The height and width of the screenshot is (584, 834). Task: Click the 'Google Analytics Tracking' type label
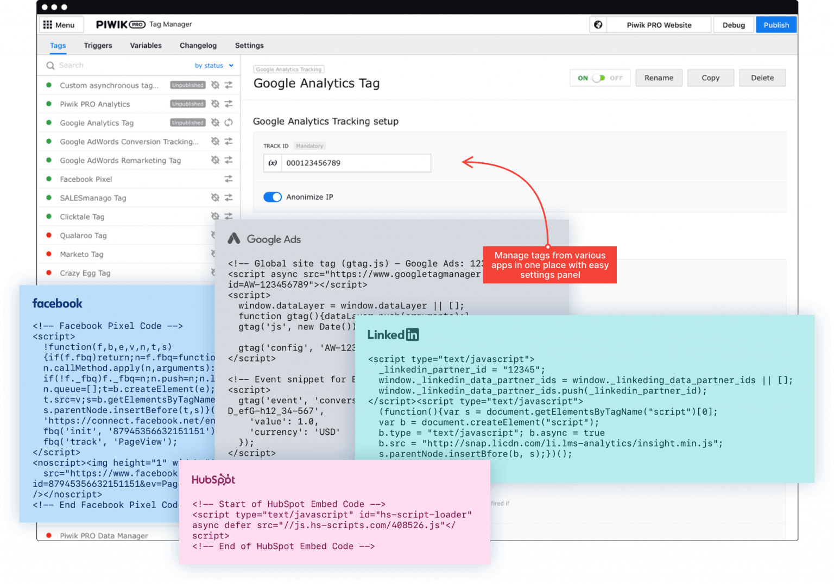click(289, 69)
